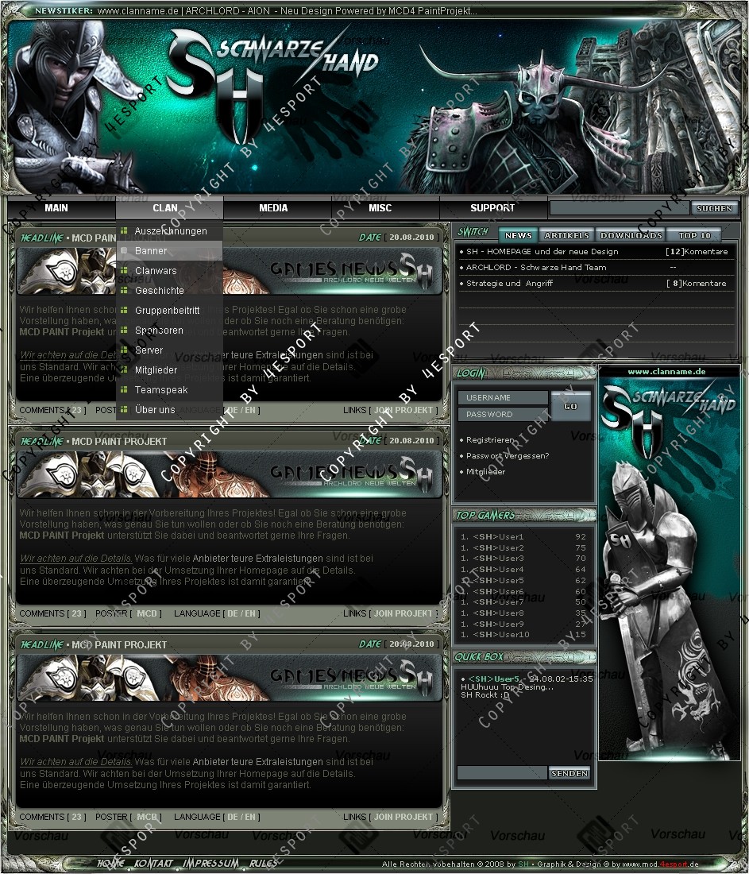The width and height of the screenshot is (749, 874).
Task: Open the CLAN navigation menu
Action: 165,208
